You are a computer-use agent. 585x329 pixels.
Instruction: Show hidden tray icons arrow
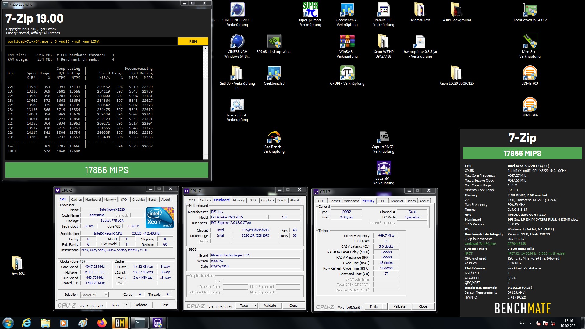coord(530,323)
